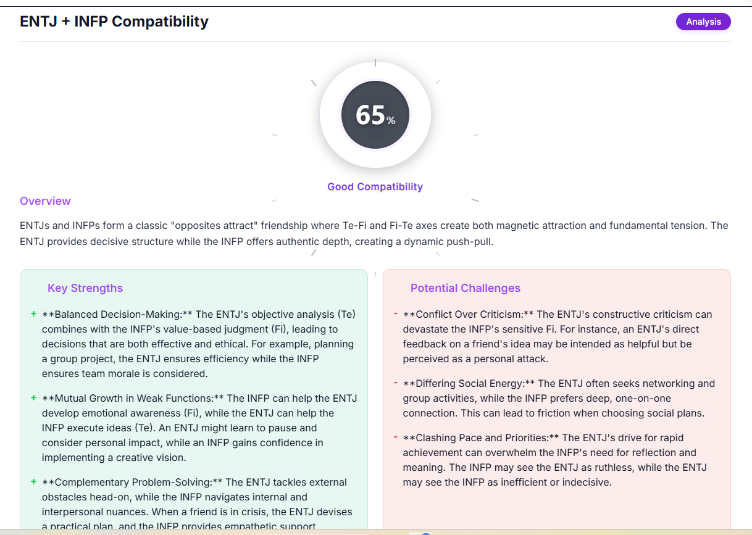The width and height of the screenshot is (752, 535).
Task: Switch to the Potential Challenges section
Action: 466,288
